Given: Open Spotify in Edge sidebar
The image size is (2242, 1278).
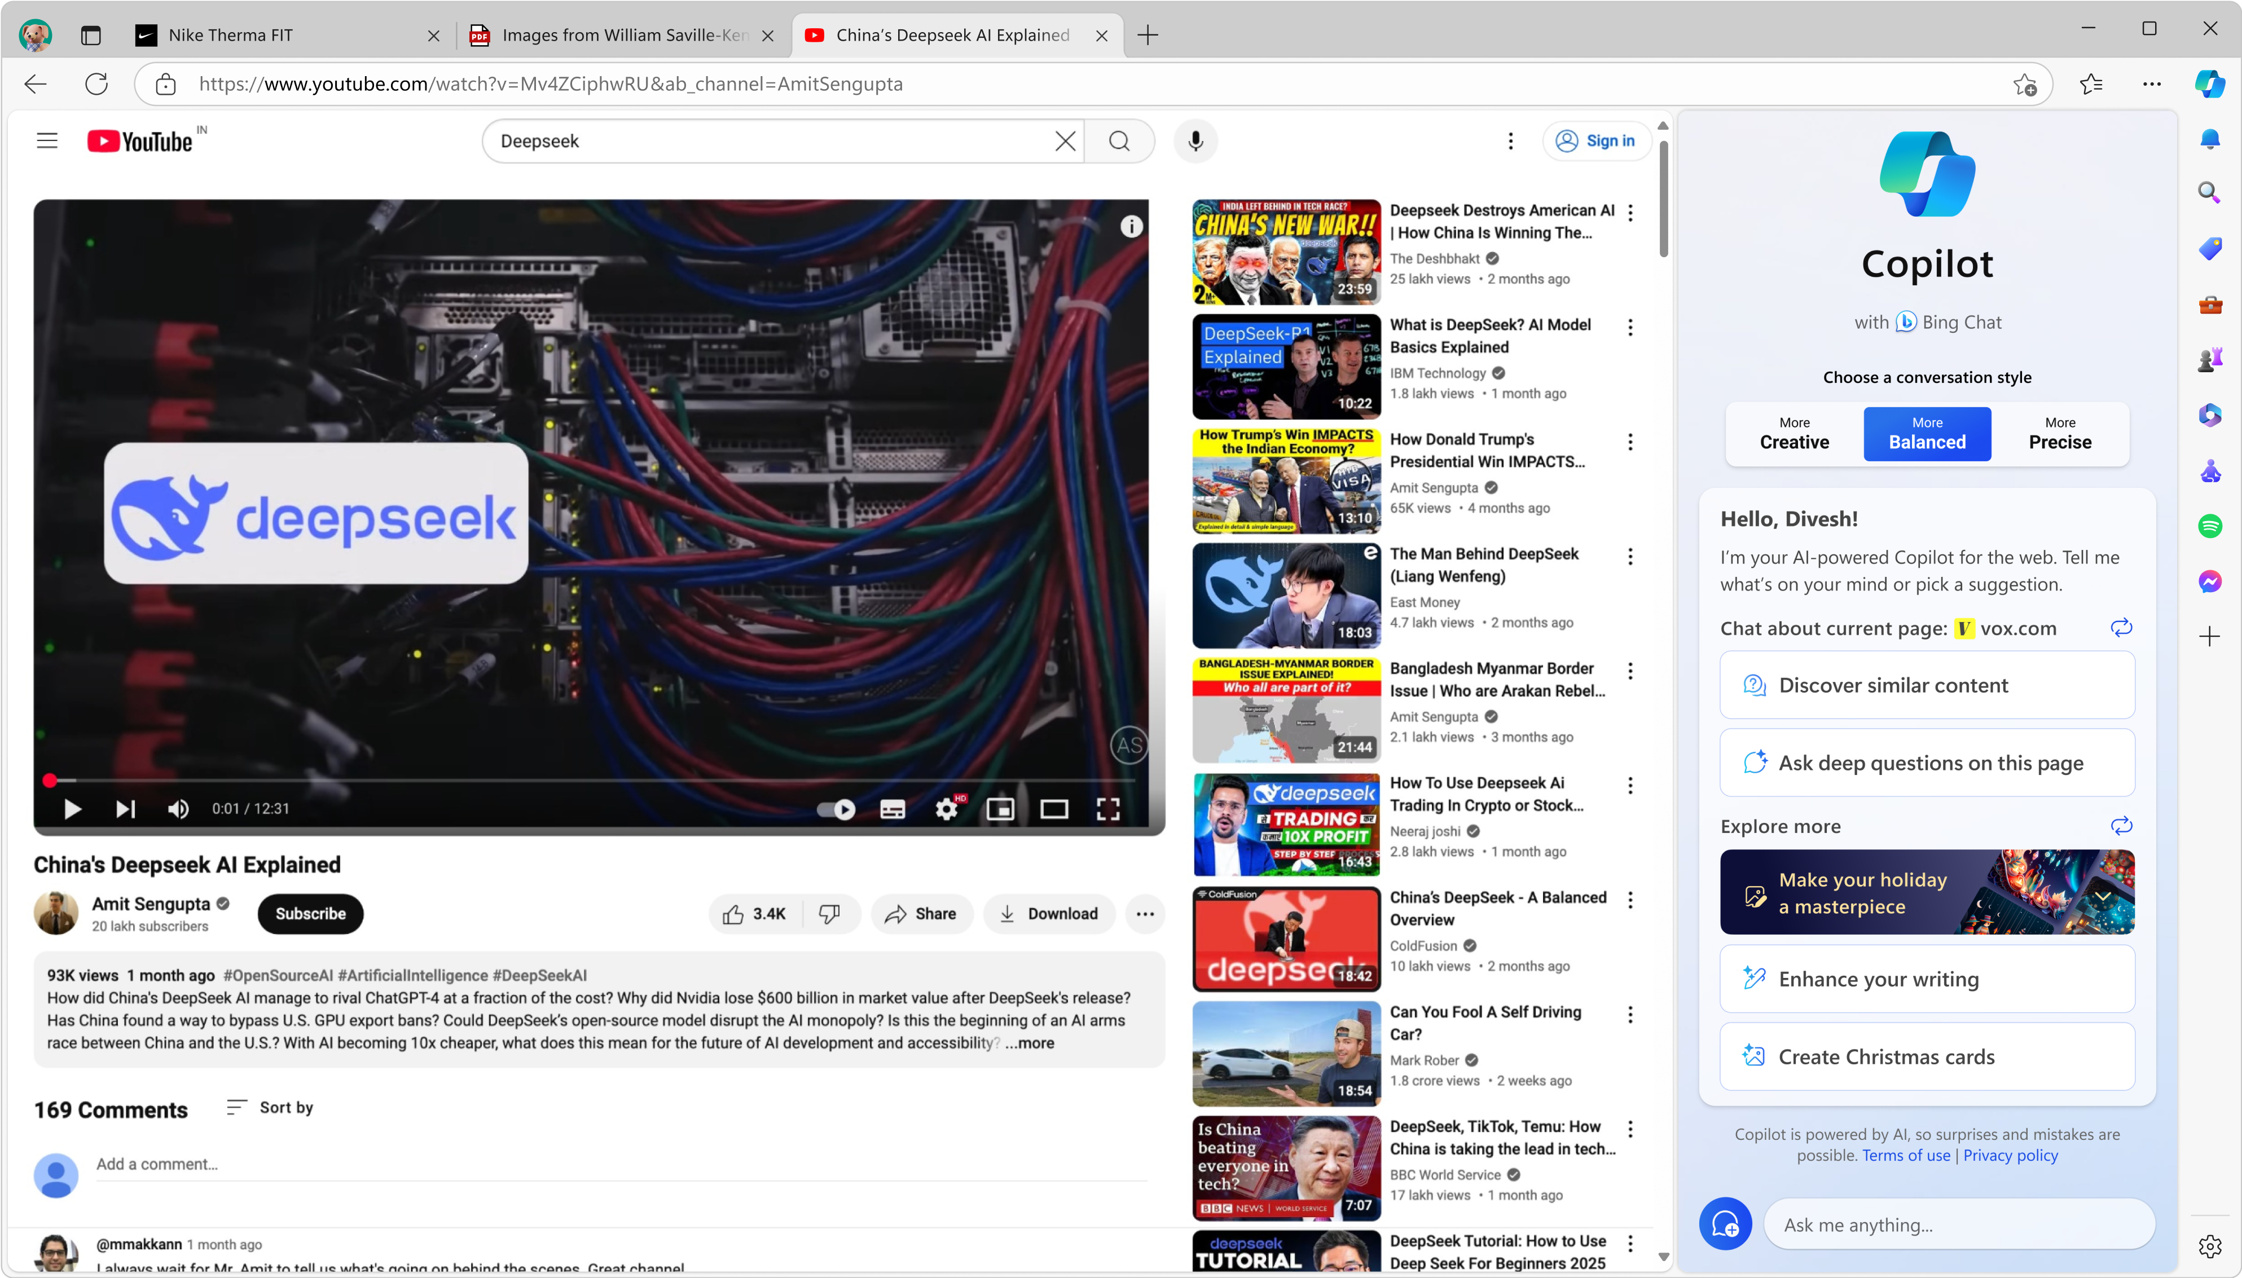Looking at the screenshot, I should tap(2209, 526).
